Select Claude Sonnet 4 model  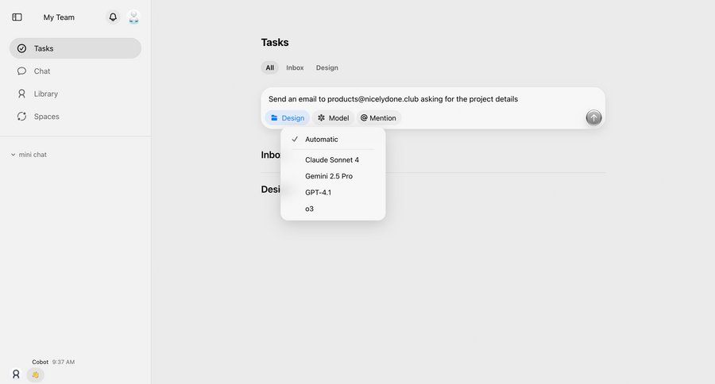333,160
